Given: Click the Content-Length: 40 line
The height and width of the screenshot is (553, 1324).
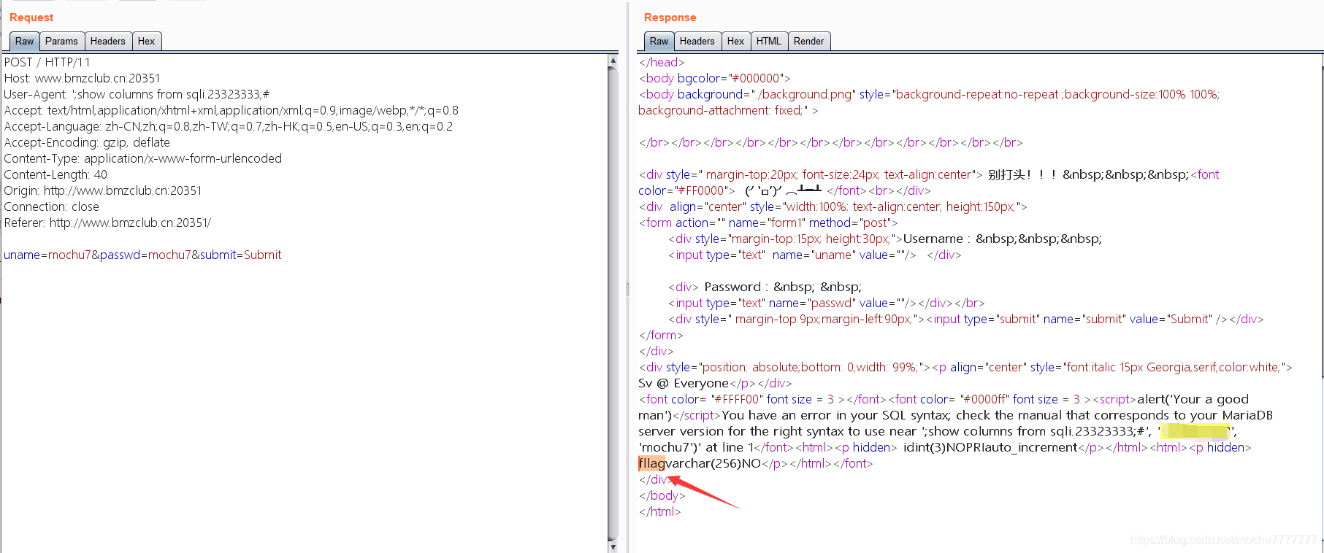Looking at the screenshot, I should [x=56, y=175].
